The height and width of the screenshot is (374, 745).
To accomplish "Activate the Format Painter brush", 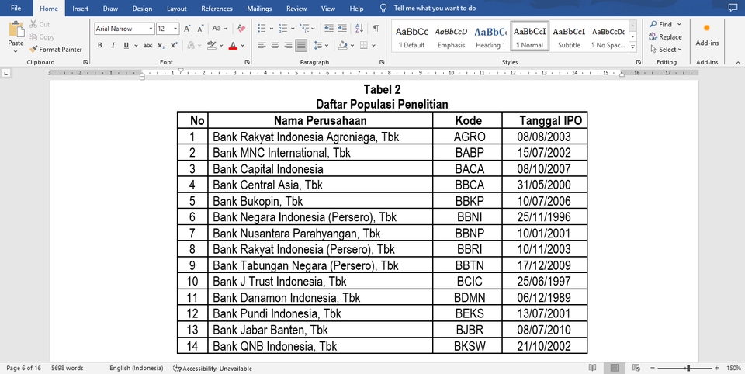I will [56, 49].
